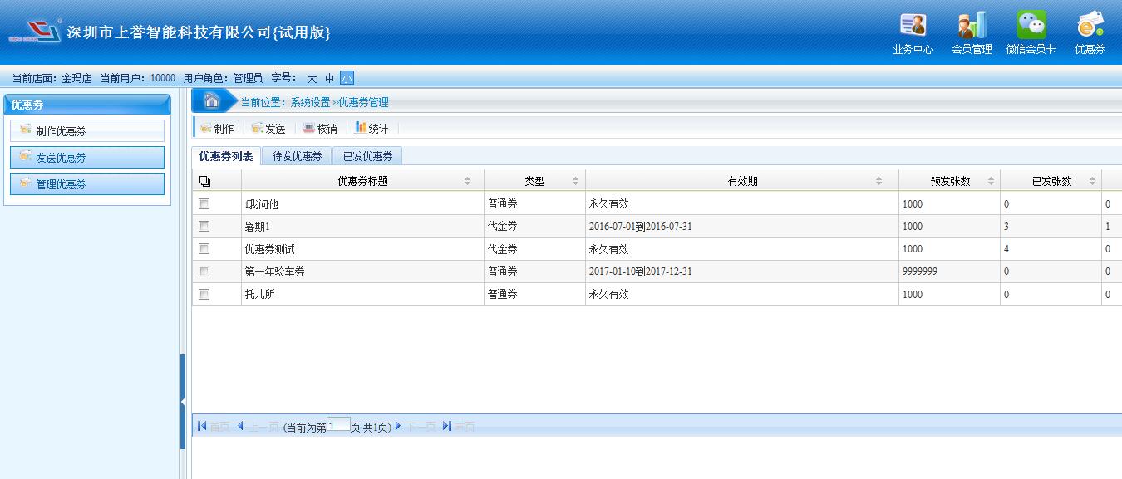Open the 优惠券 icon in header
This screenshot has height=479, width=1122.
1090,27
